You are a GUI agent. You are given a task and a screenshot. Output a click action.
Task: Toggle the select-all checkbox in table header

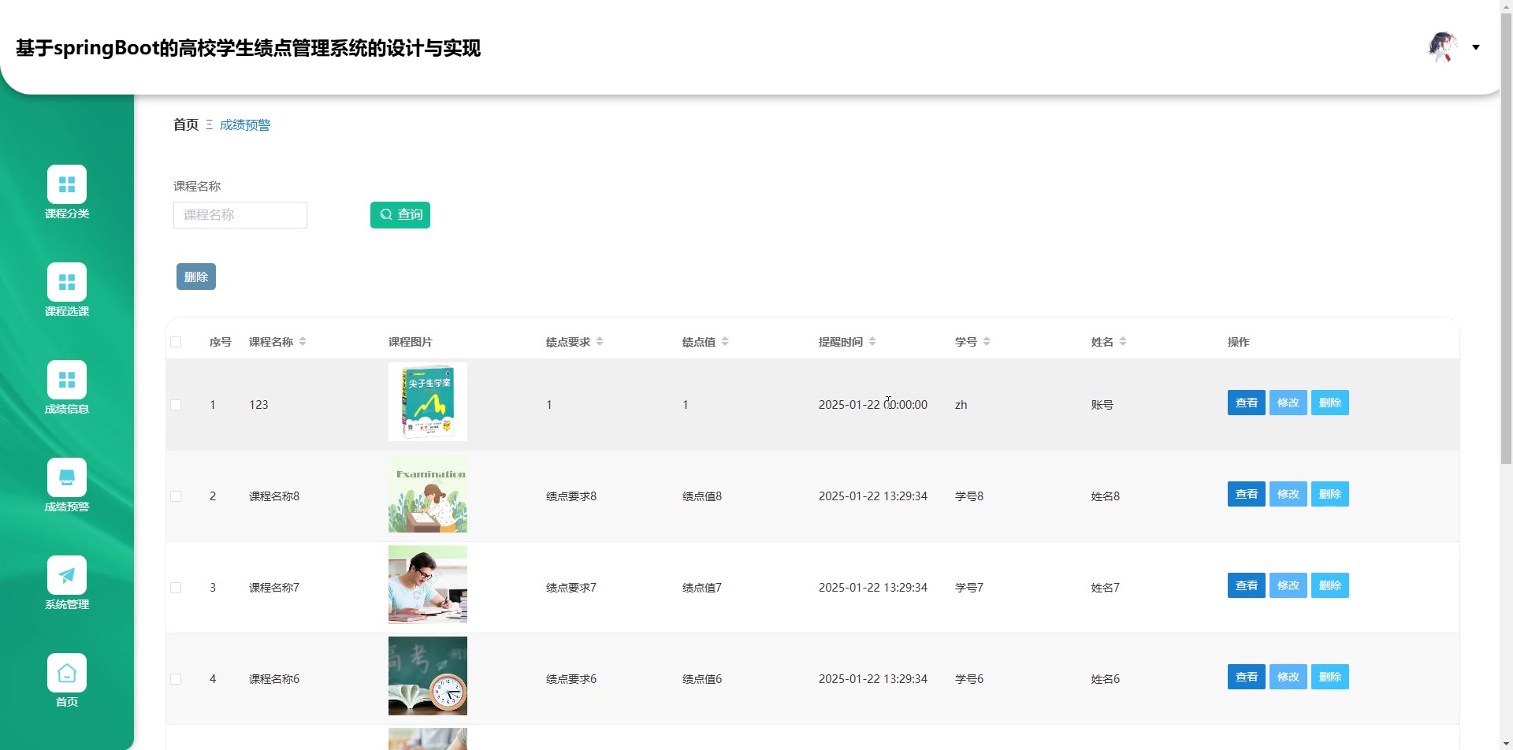pos(176,342)
